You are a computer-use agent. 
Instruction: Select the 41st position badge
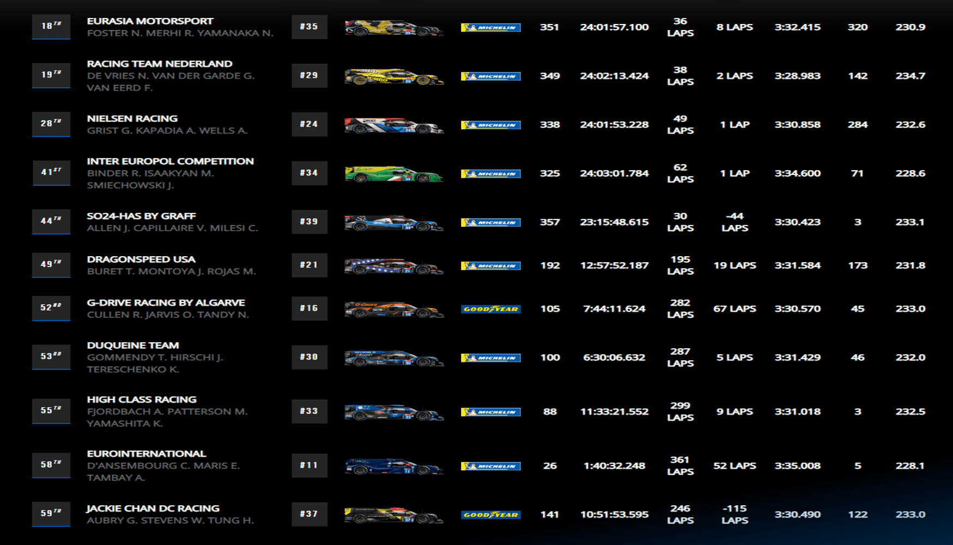(x=51, y=173)
